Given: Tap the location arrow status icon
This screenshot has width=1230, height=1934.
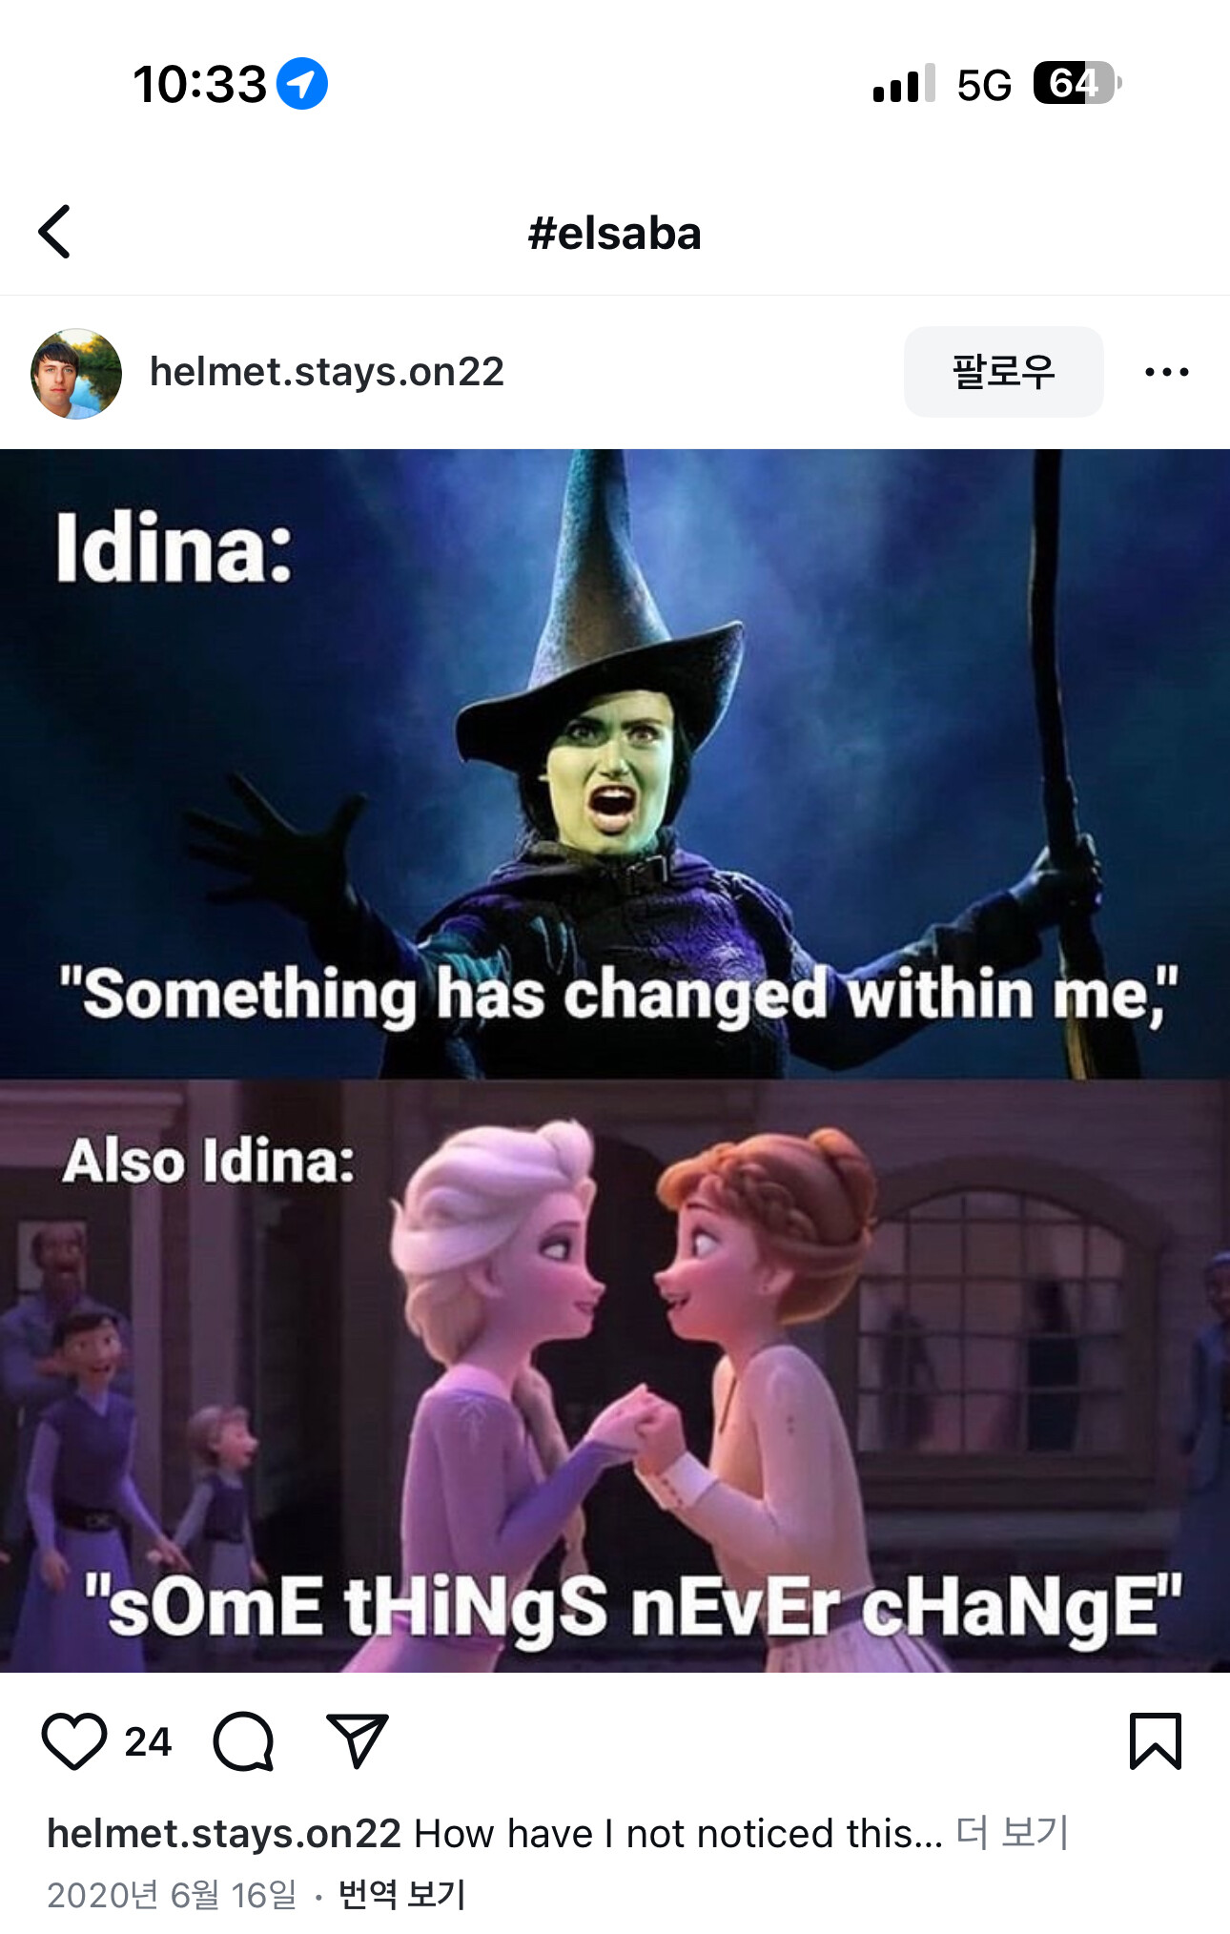Looking at the screenshot, I should (302, 84).
